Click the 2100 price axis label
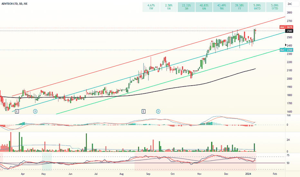This screenshot has height=177, width=300. (x=289, y=70)
